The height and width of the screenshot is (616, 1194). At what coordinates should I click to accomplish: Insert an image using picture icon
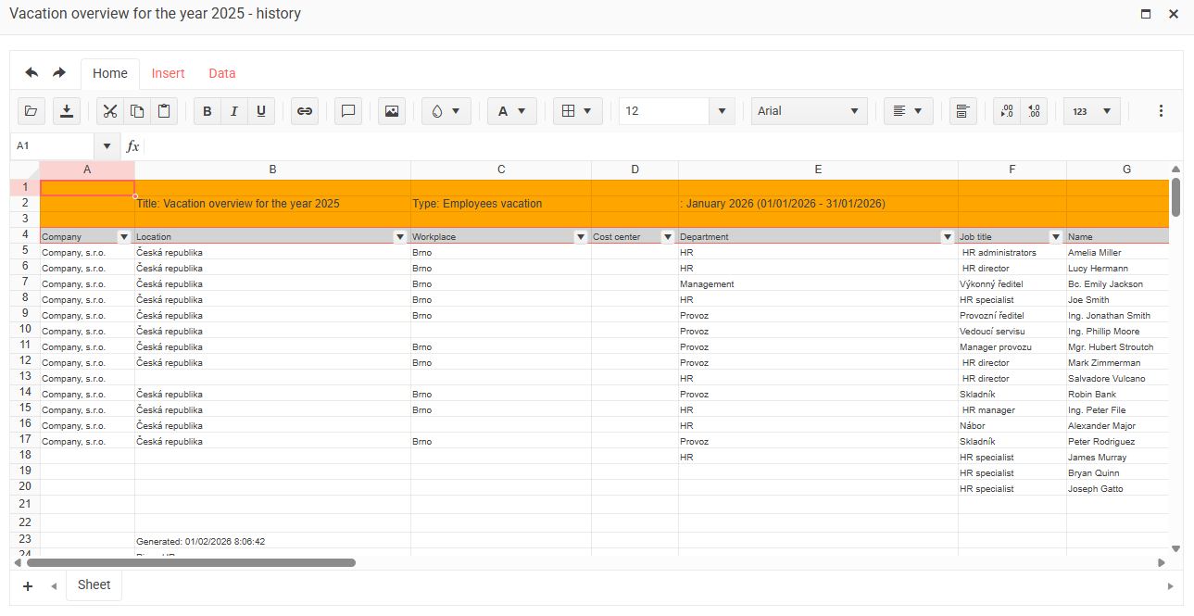click(x=392, y=111)
